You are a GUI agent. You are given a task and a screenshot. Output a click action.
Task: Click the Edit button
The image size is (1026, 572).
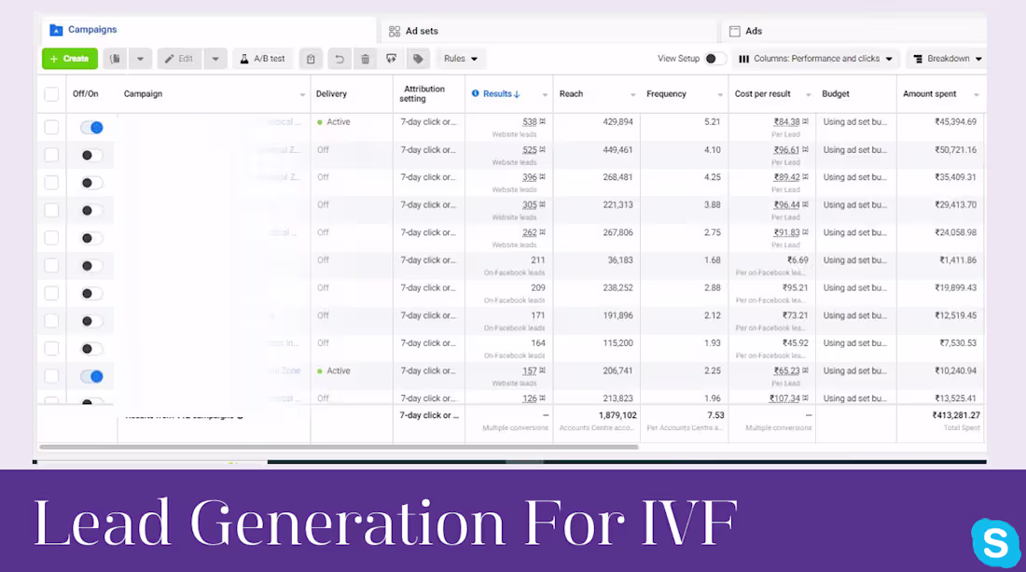click(x=179, y=59)
